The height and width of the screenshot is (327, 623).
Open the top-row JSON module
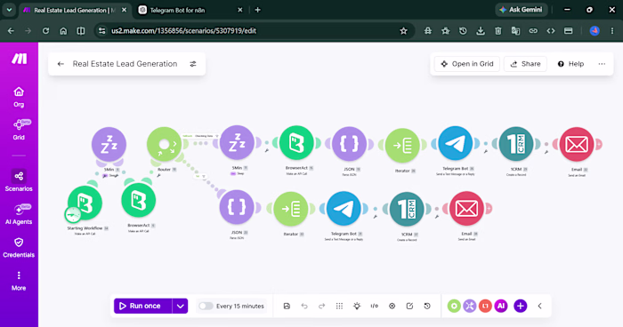pyautogui.click(x=349, y=144)
